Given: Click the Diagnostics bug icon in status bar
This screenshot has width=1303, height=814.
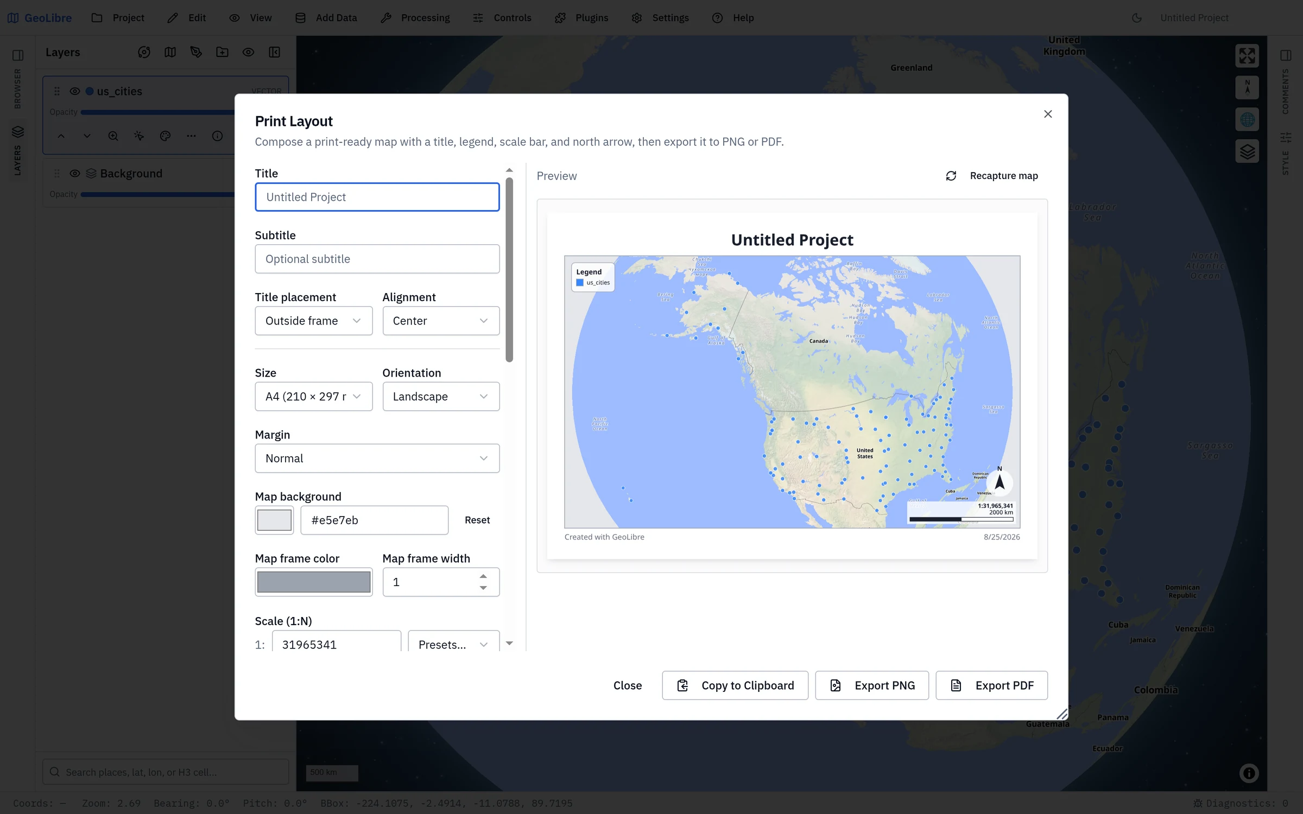Looking at the screenshot, I should (x=1198, y=803).
